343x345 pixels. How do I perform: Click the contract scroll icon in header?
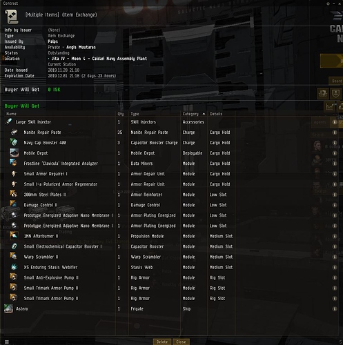point(12,16)
